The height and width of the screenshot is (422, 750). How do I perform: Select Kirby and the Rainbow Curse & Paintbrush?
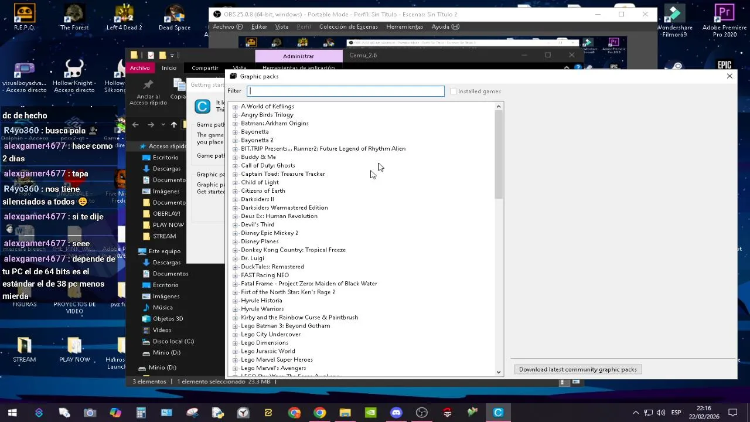tap(299, 318)
